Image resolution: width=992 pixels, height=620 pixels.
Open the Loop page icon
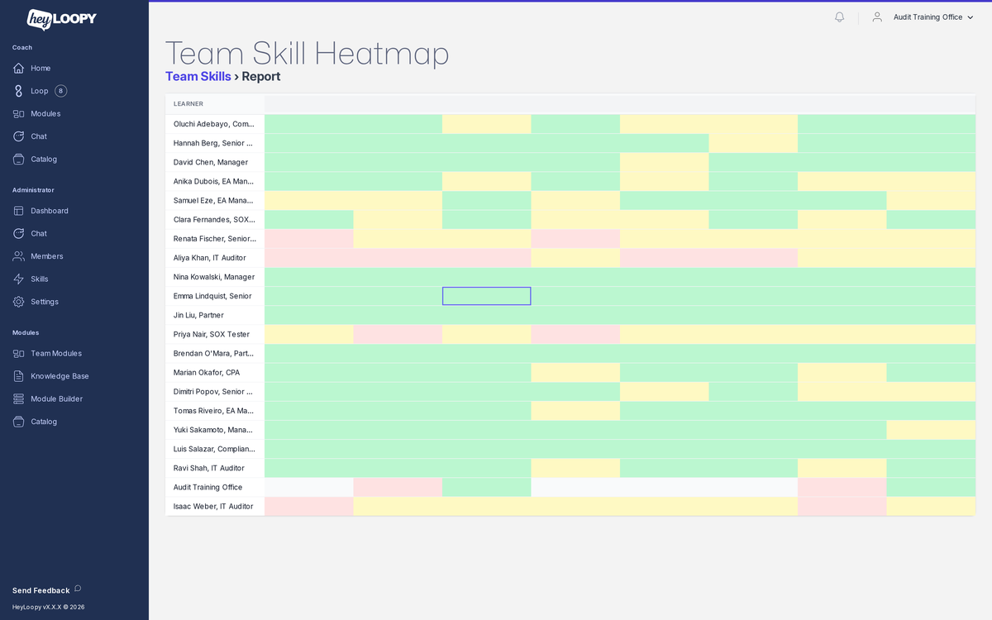18,91
